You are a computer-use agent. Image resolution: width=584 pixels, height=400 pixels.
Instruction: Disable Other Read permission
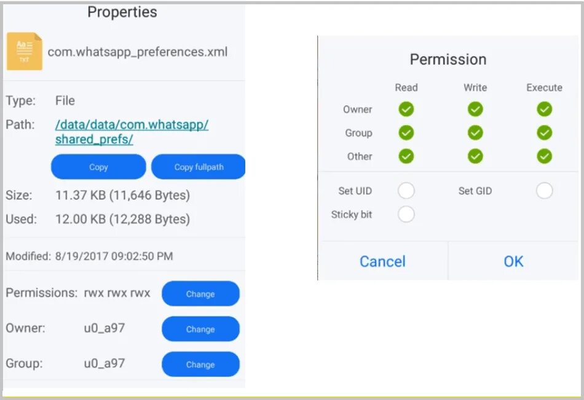(x=406, y=156)
